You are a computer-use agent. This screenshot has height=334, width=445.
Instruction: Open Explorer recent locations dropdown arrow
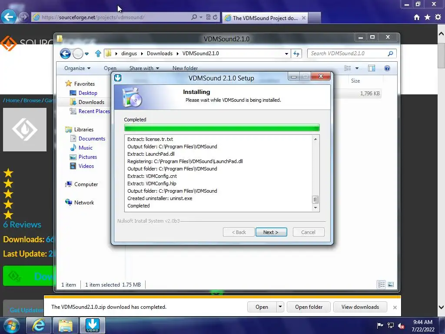pos(86,53)
